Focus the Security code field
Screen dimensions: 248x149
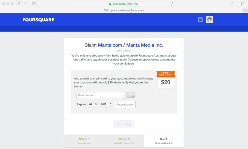point(125,105)
